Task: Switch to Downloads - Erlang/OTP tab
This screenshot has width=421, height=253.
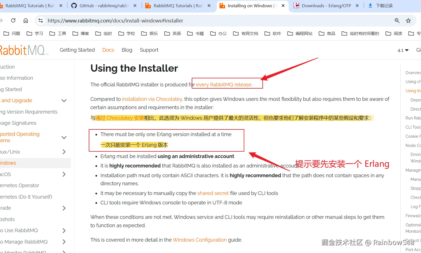Action: click(x=326, y=6)
